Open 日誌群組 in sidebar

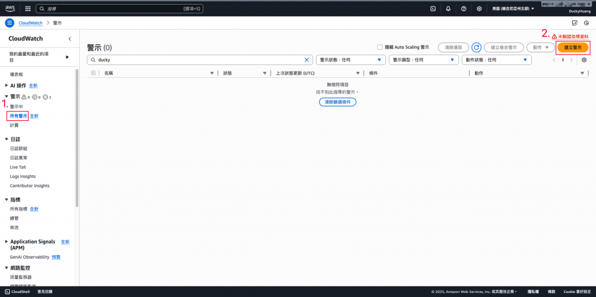(x=19, y=148)
